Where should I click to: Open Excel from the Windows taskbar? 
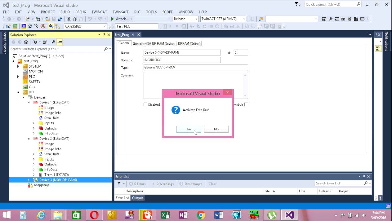click(165, 215)
